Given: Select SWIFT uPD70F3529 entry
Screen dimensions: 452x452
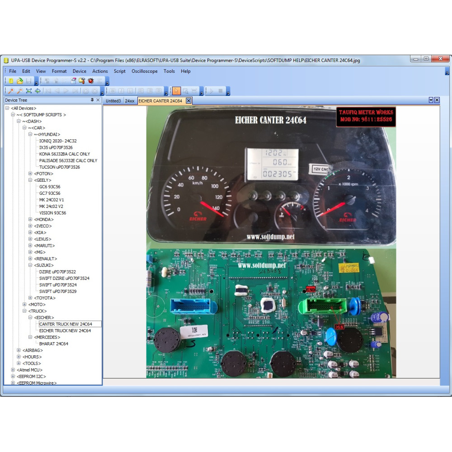Looking at the screenshot, I should (58, 292).
